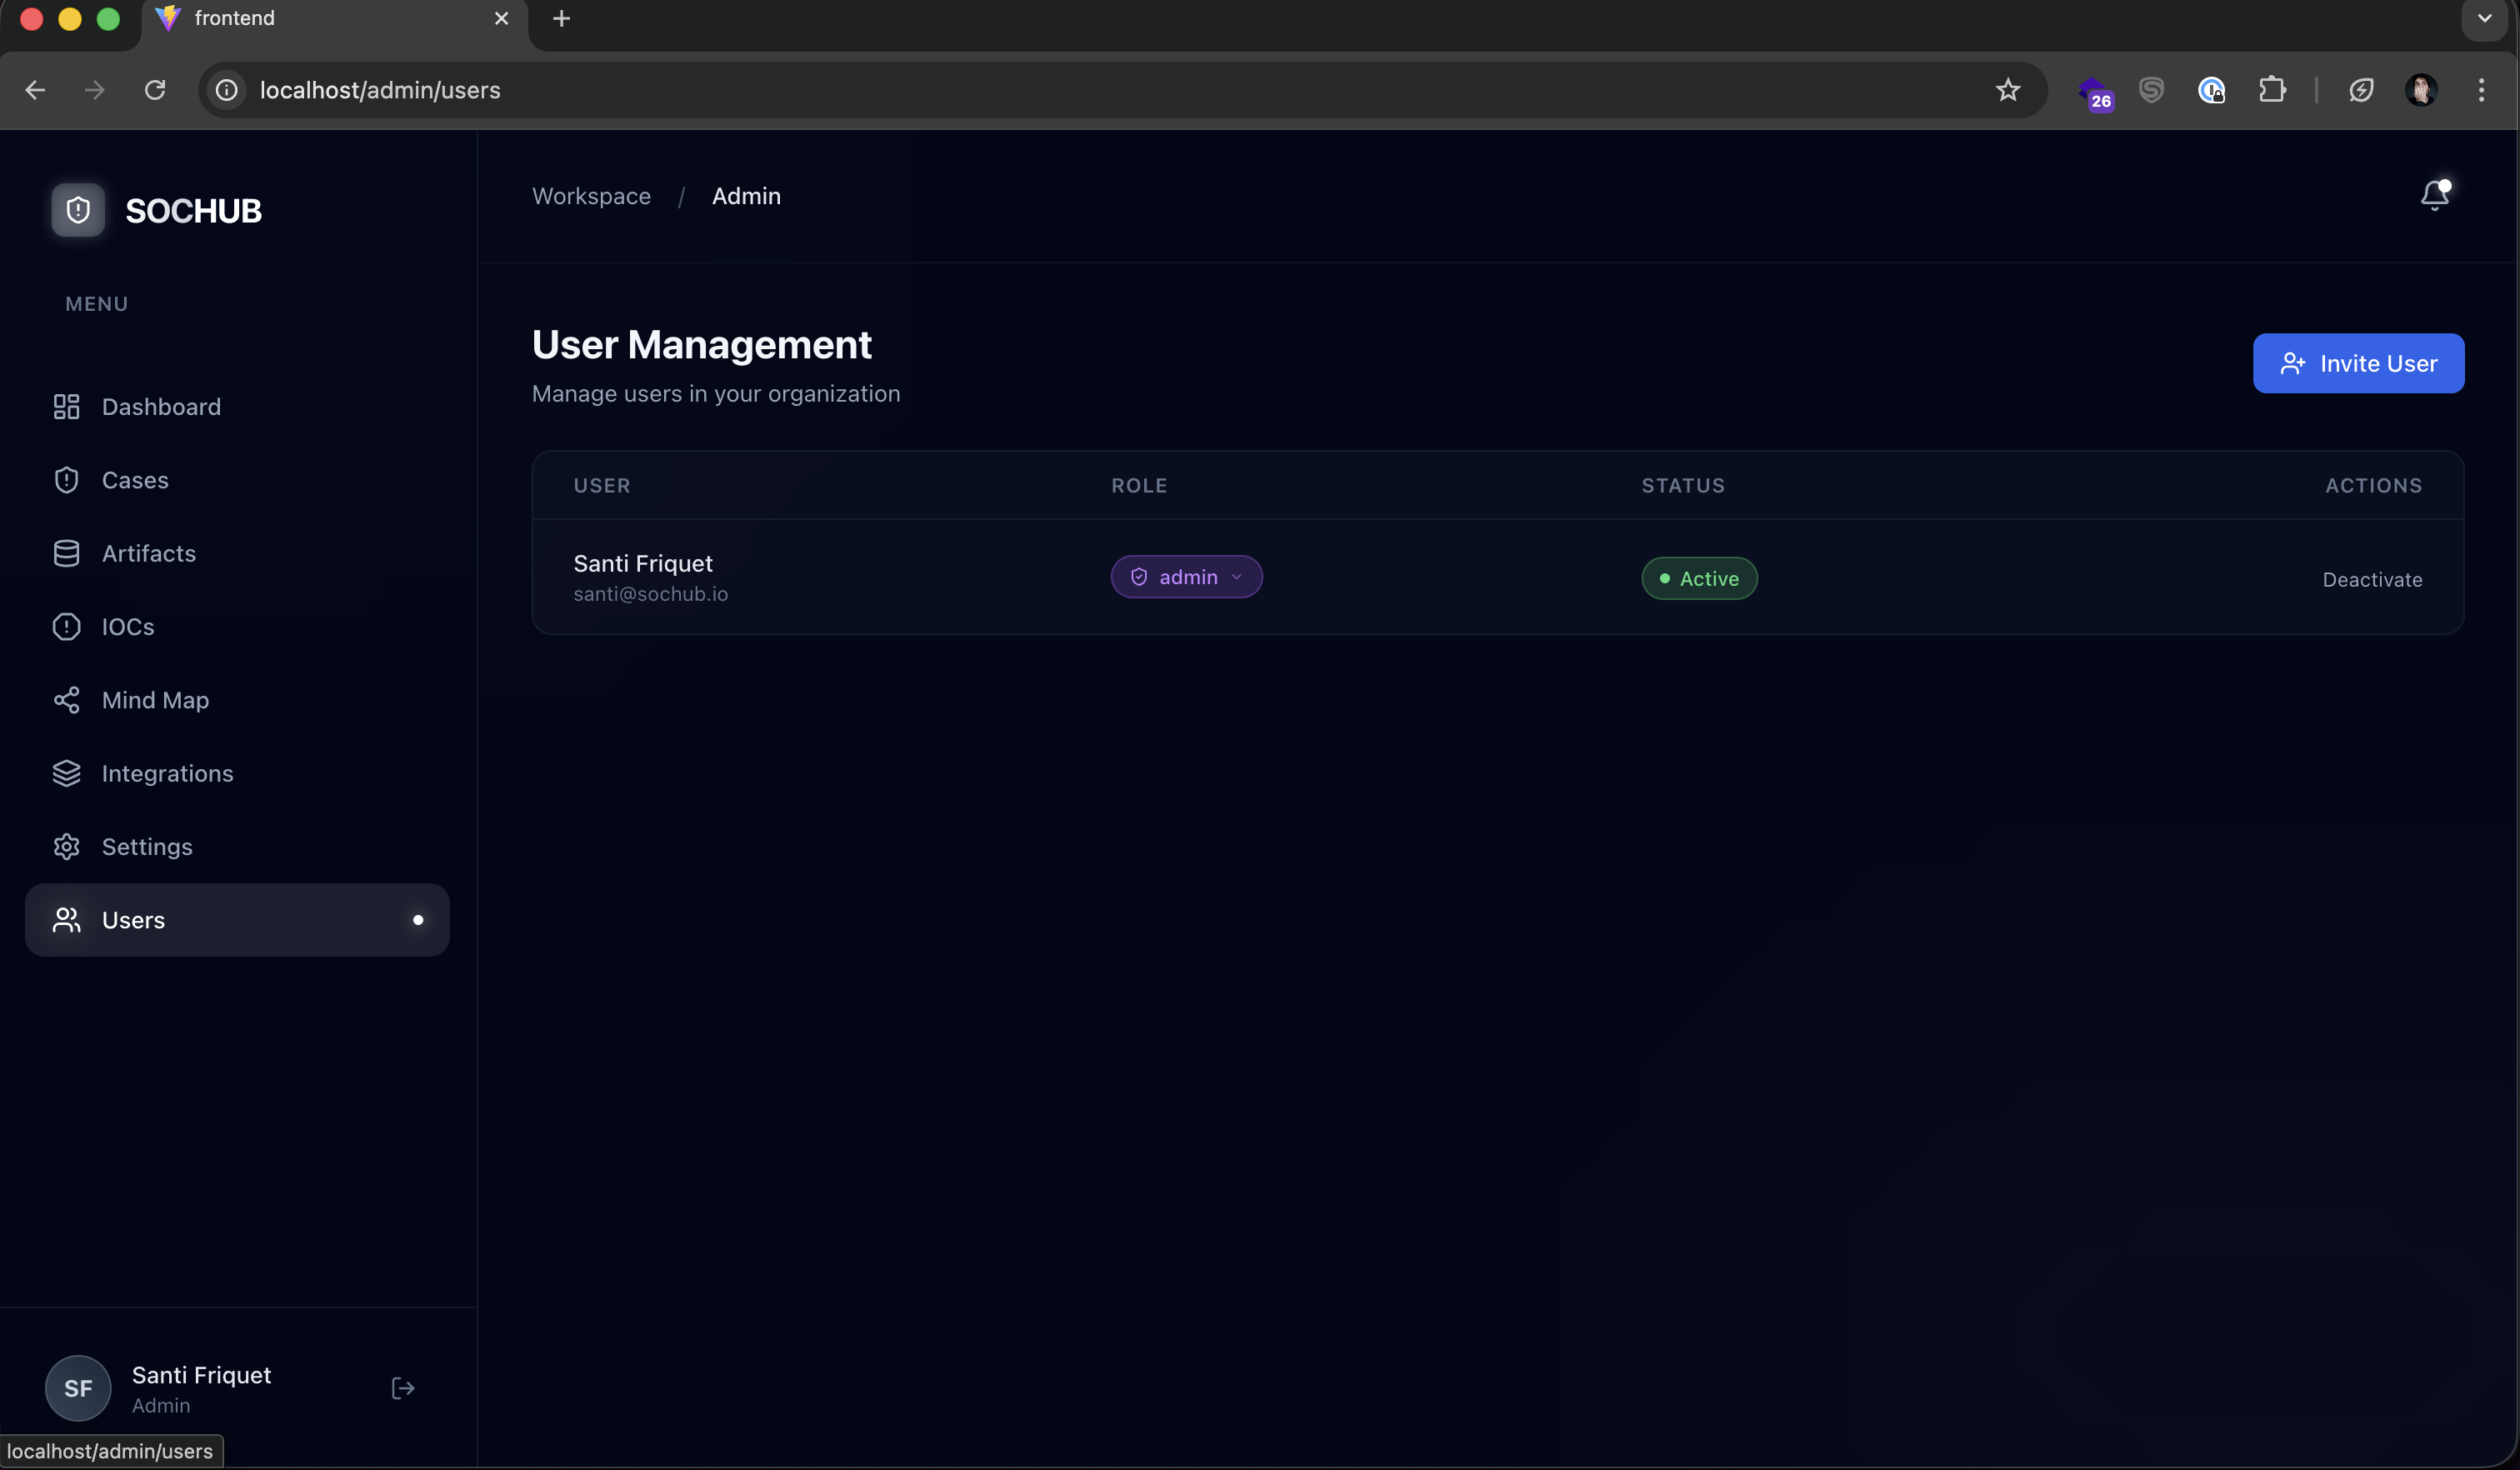
Task: Click the Invite User button
Action: (x=2358, y=363)
